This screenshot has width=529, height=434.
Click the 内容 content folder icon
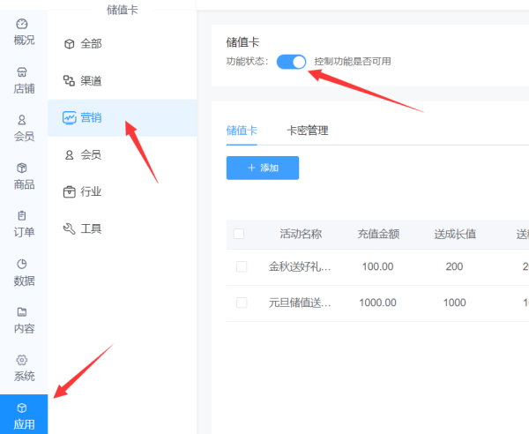point(24,311)
